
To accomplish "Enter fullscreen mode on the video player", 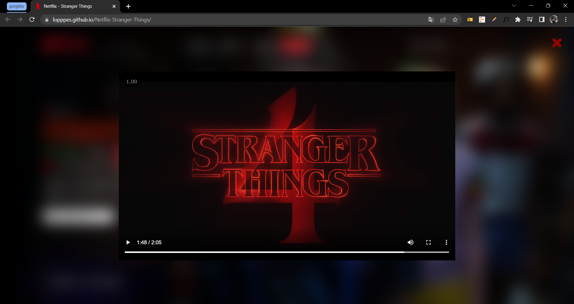I will (428, 242).
